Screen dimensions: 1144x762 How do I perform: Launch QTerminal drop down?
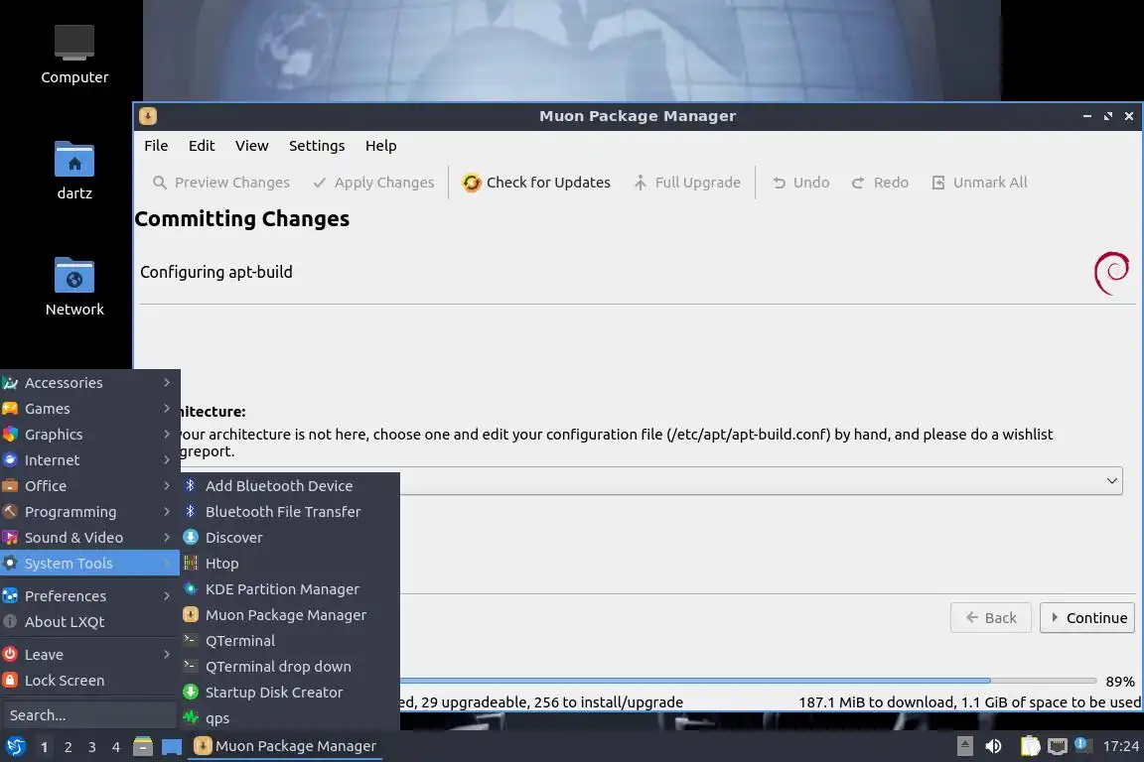[290, 667]
